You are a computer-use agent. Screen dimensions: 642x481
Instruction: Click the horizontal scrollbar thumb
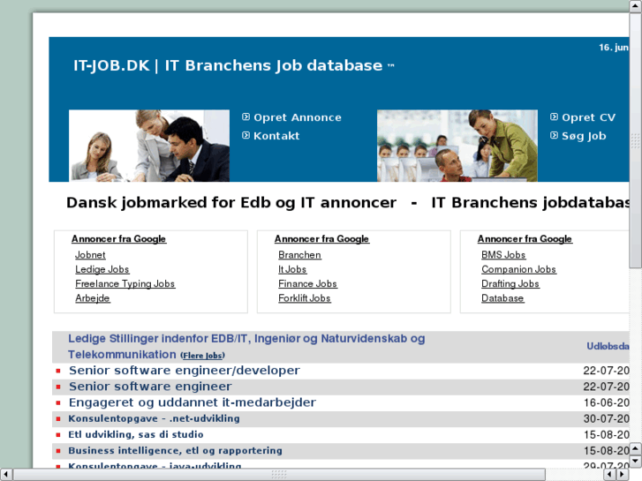coord(279,475)
